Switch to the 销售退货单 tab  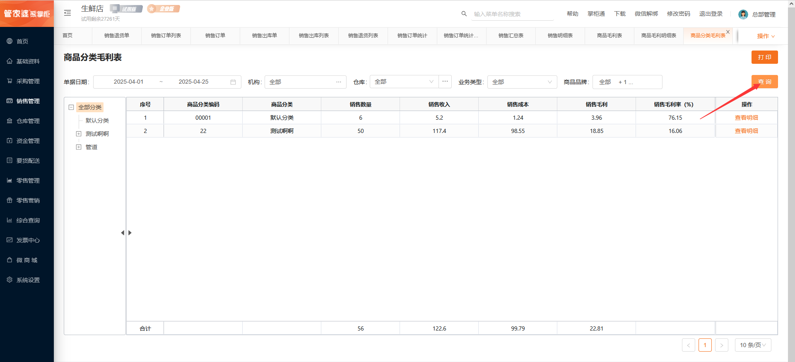(117, 36)
